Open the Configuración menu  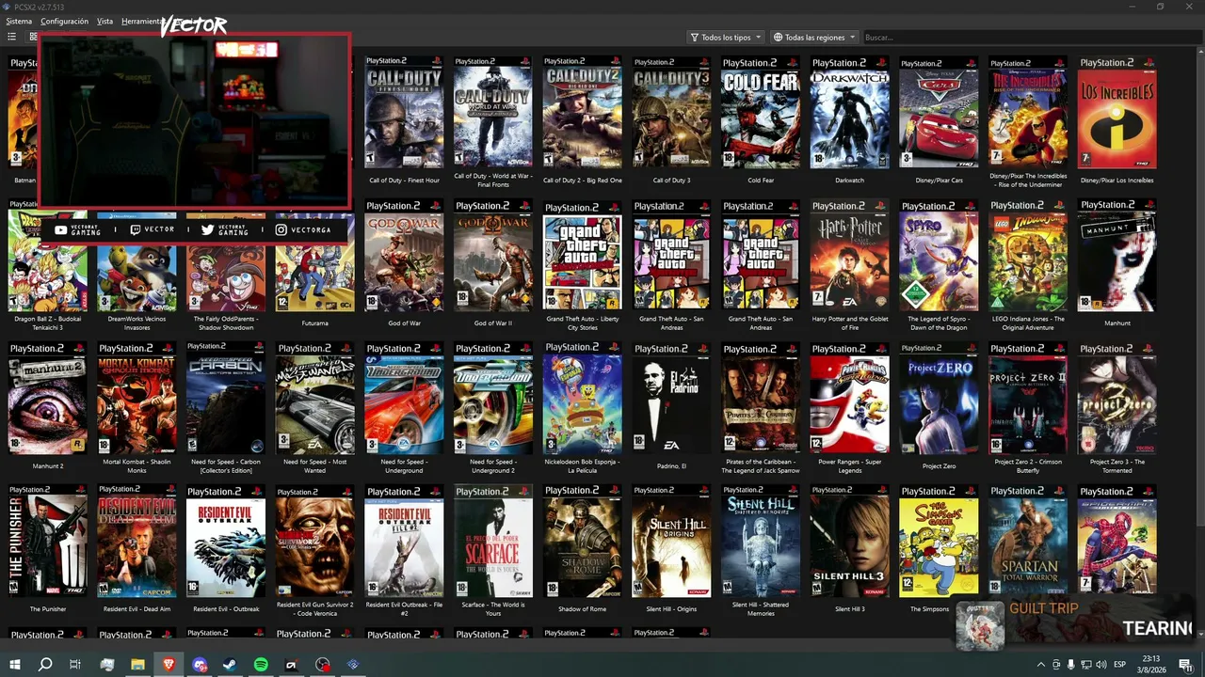point(64,21)
